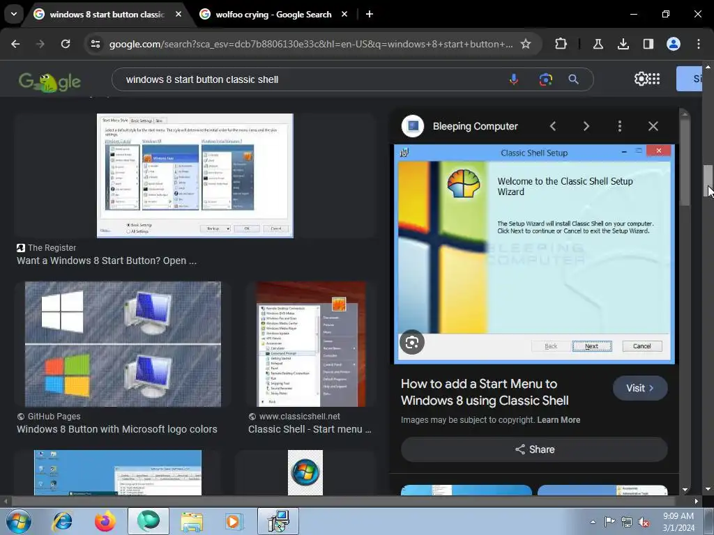Click the Bleeping Computer source icon
The image size is (714, 535).
[413, 126]
